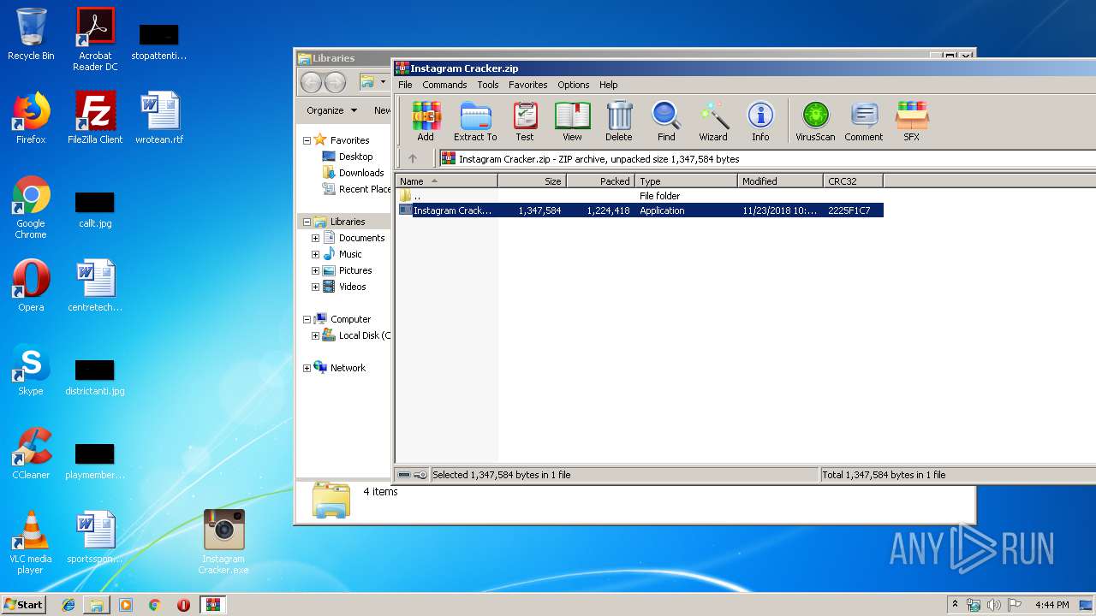Expand the Local Disk node
1096x616 pixels.
coord(315,335)
